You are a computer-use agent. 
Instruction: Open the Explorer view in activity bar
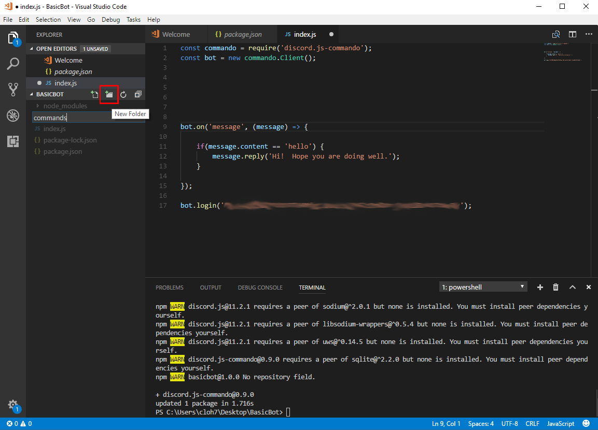pyautogui.click(x=13, y=38)
